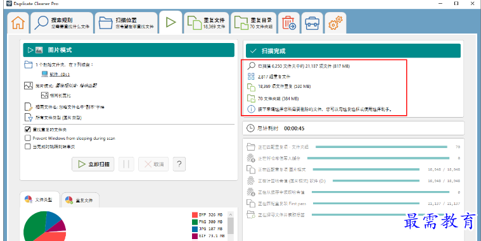Image resolution: width=481 pixels, height=241 pixels.
Task: Click the question mark help button
Action: tap(179, 164)
